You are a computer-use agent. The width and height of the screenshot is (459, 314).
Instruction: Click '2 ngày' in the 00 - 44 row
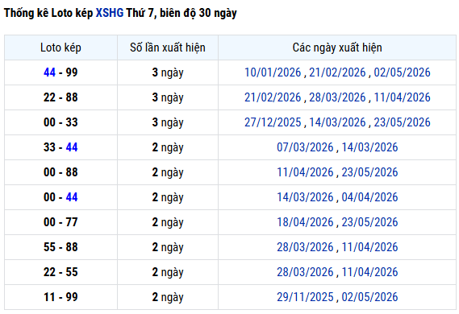[x=168, y=197]
